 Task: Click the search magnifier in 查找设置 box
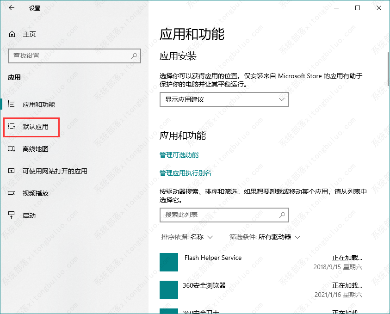[135, 55]
